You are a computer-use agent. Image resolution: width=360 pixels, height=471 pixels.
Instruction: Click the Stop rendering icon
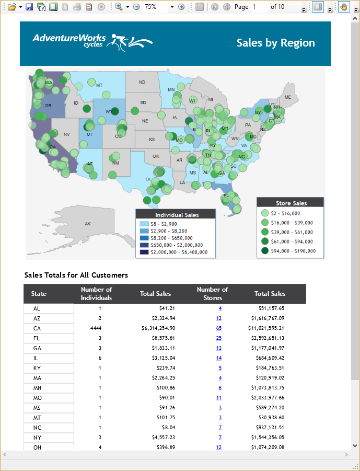101,7
